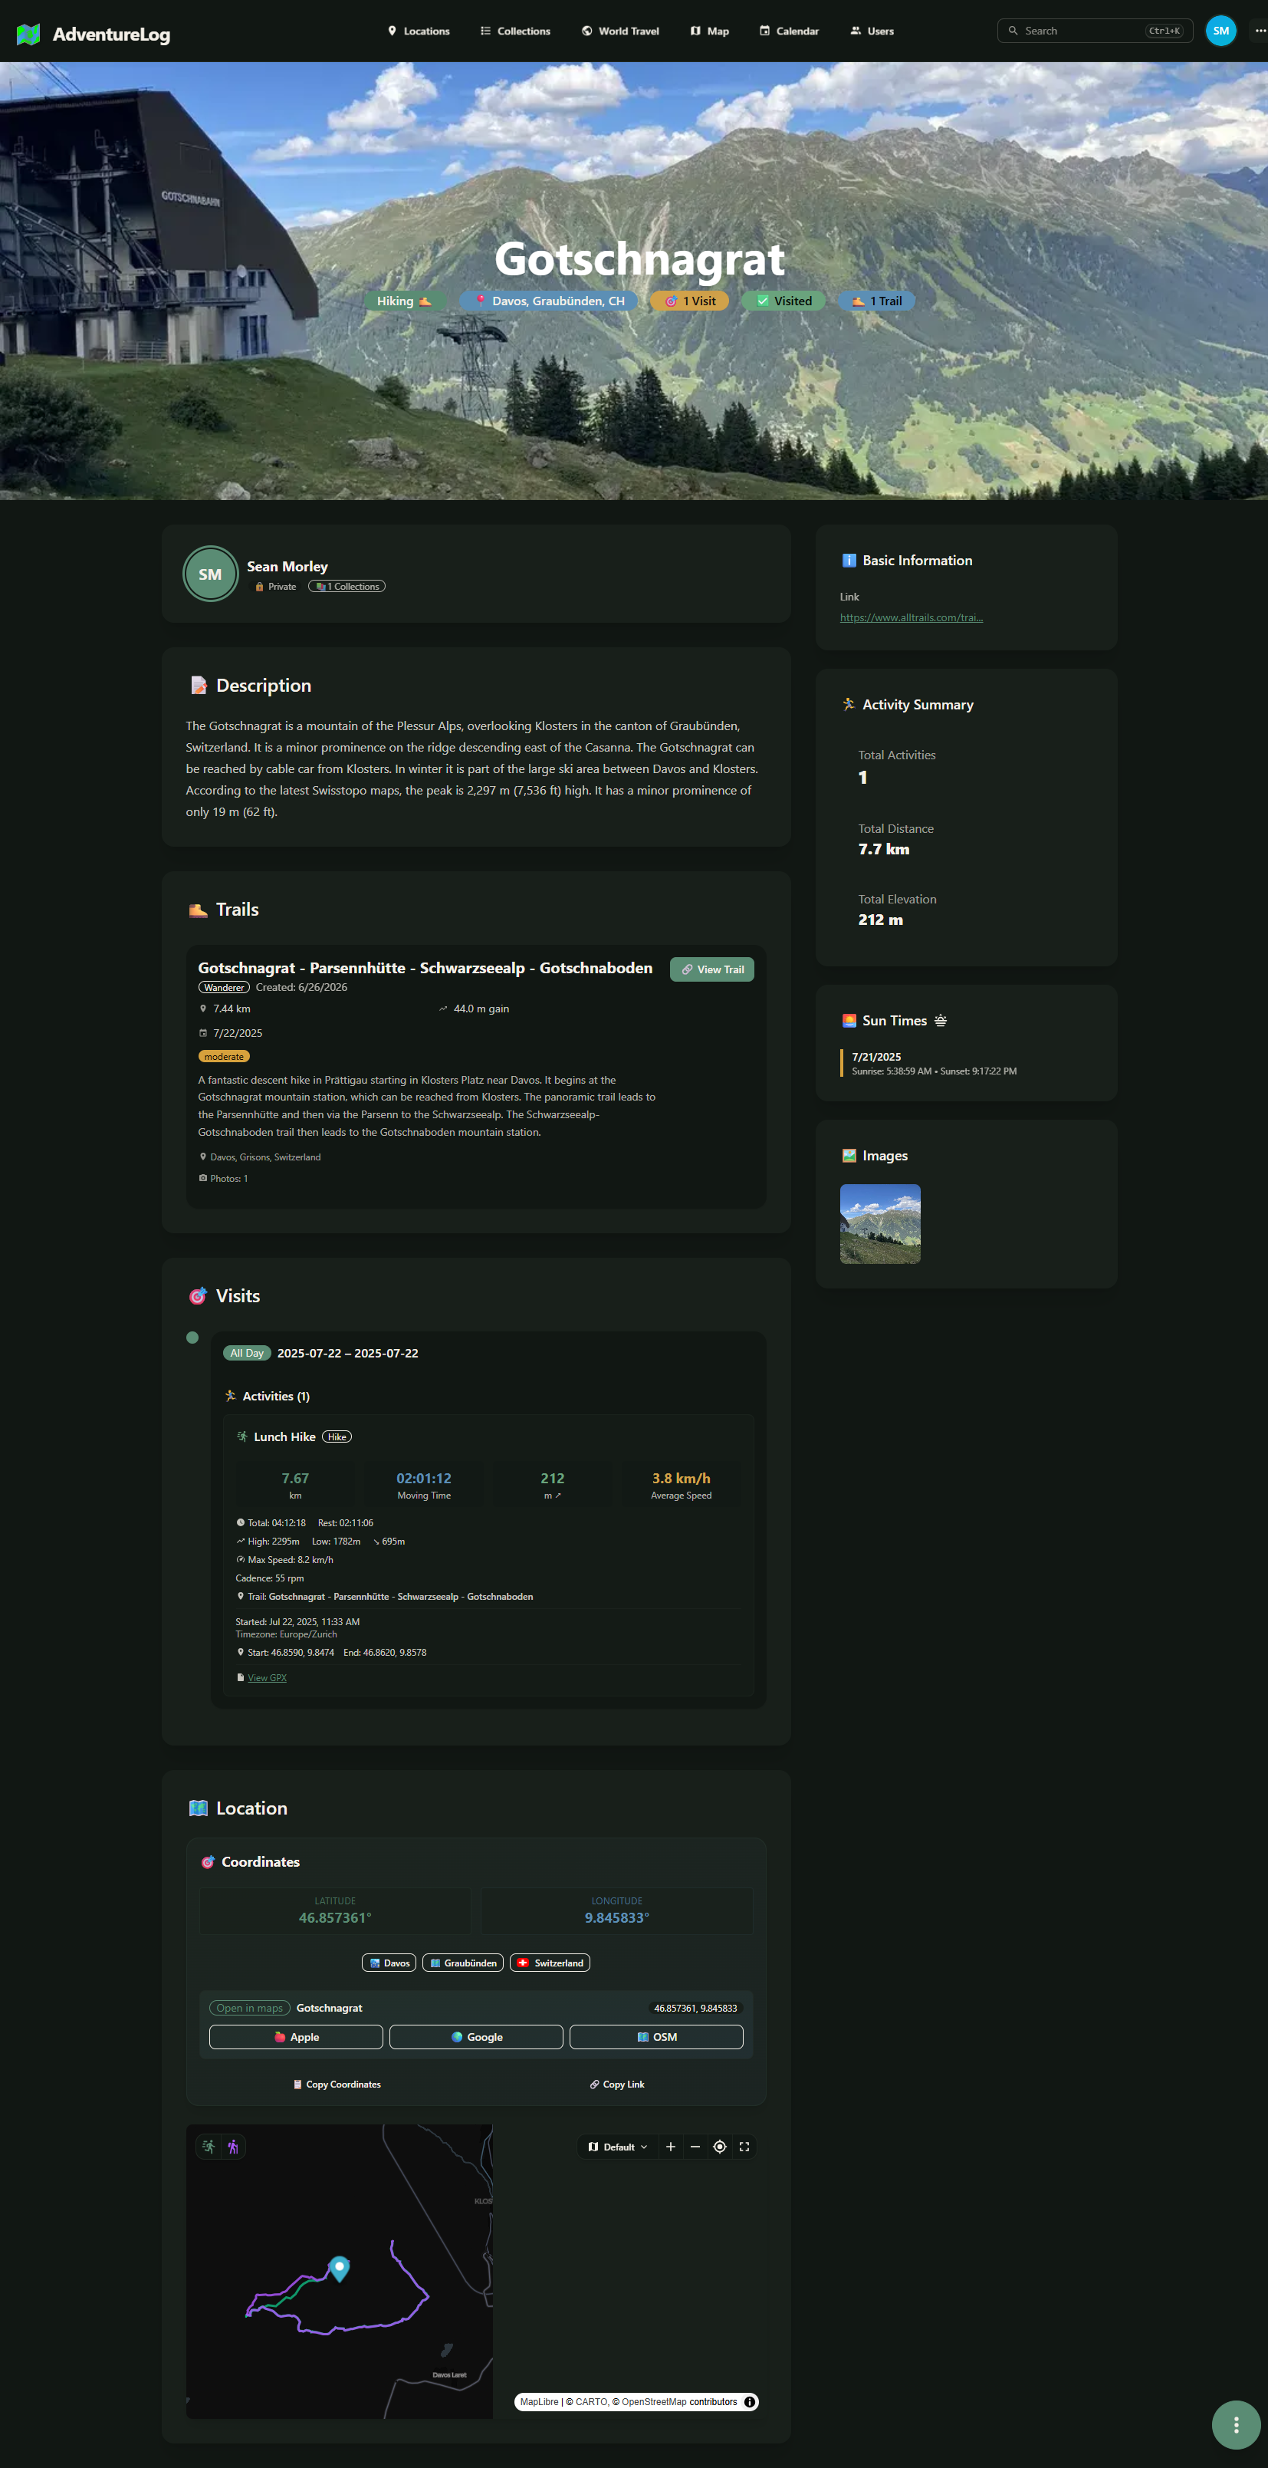Click the Coordinates target icon
1268x2468 pixels.
[x=208, y=1861]
